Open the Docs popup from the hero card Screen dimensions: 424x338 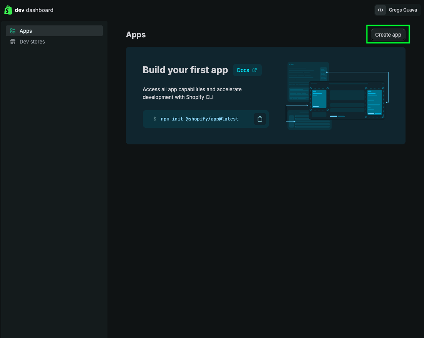coord(247,70)
